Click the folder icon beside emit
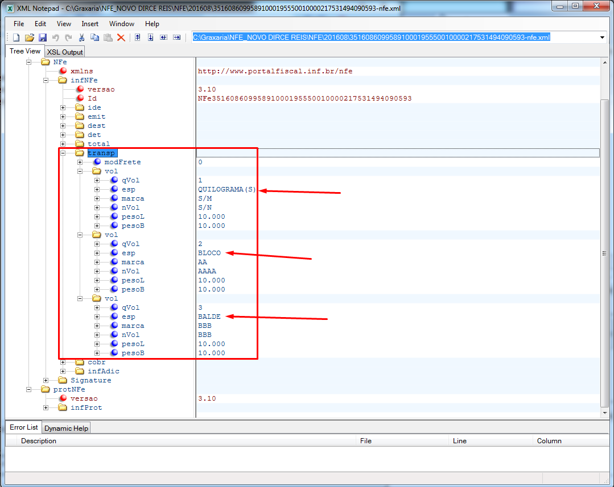The height and width of the screenshot is (487, 614). click(x=80, y=116)
